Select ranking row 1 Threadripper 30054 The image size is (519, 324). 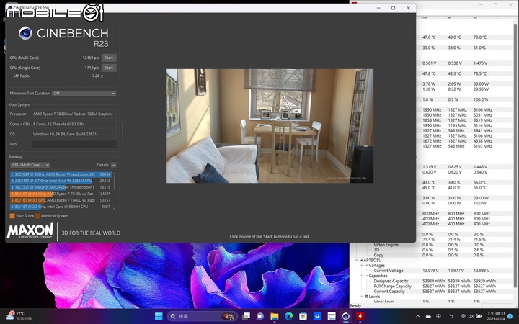click(61, 174)
